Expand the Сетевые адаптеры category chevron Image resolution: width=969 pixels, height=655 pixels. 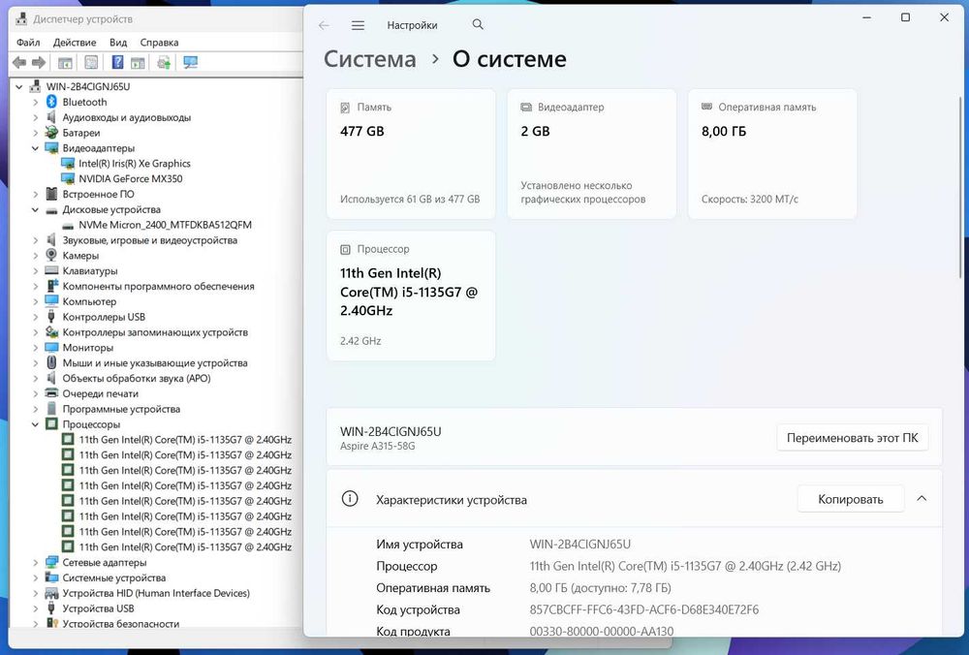(35, 563)
